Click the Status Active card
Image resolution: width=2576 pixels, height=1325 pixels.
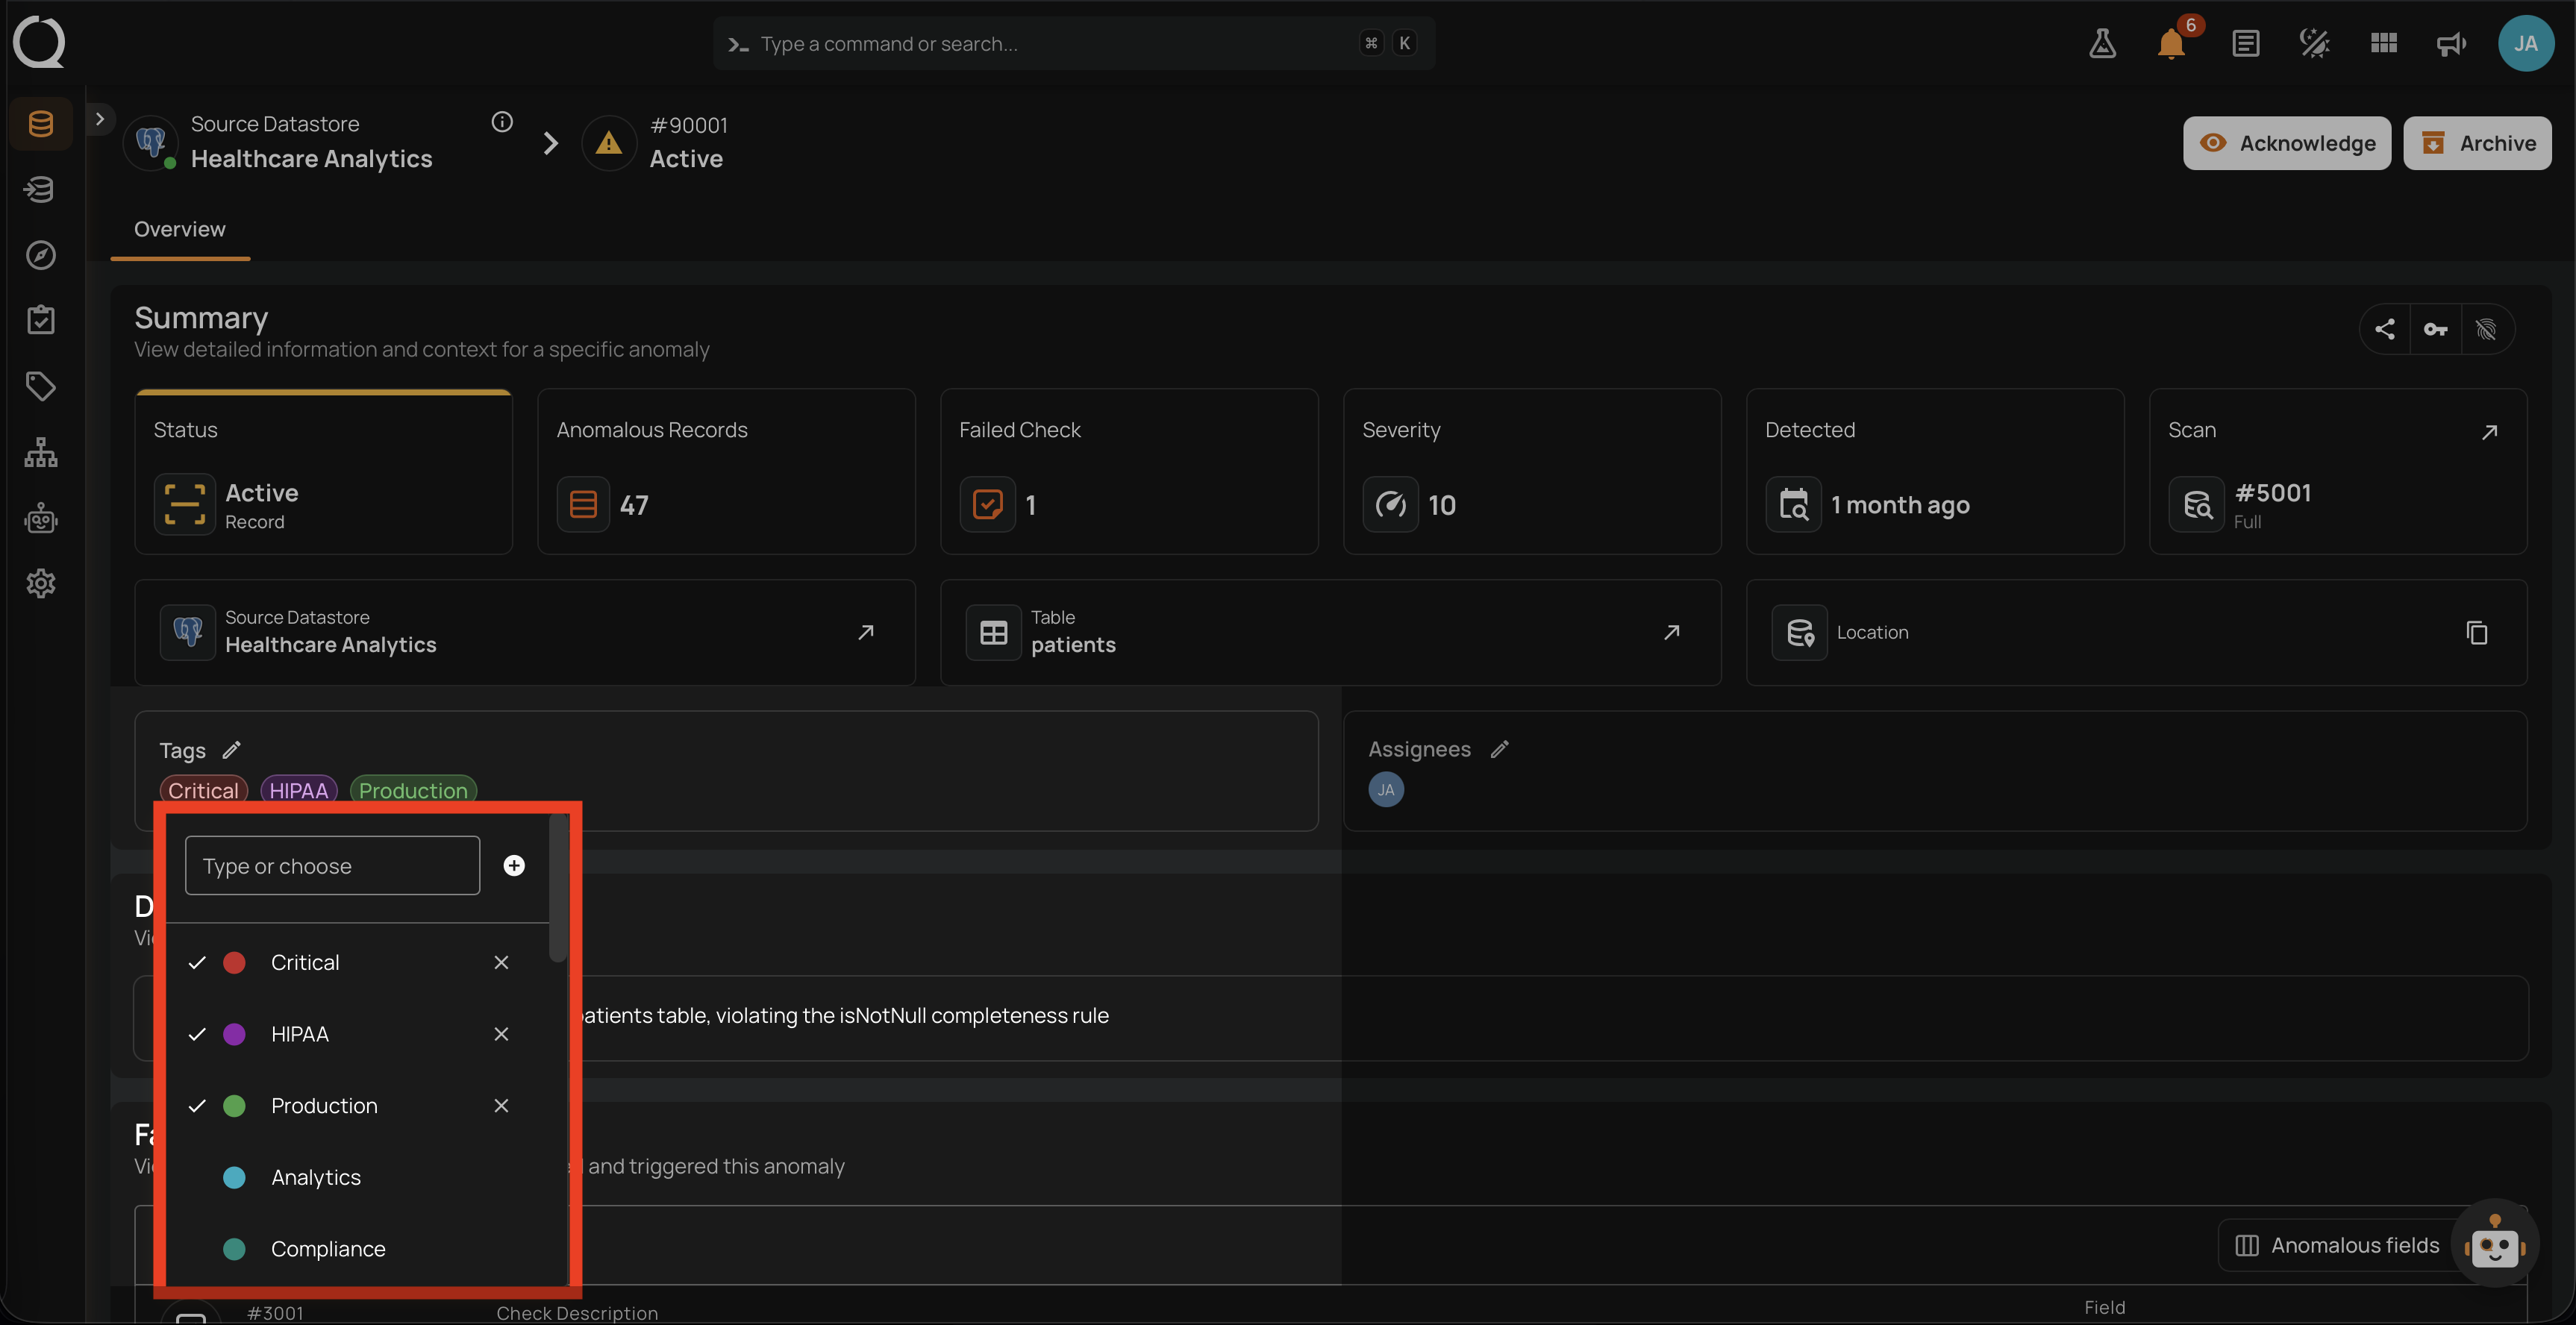coord(324,471)
